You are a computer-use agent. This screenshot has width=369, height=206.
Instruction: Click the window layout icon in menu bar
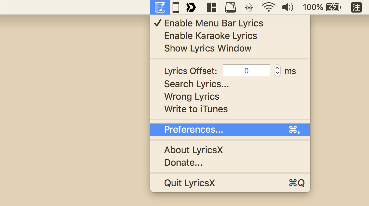211,7
